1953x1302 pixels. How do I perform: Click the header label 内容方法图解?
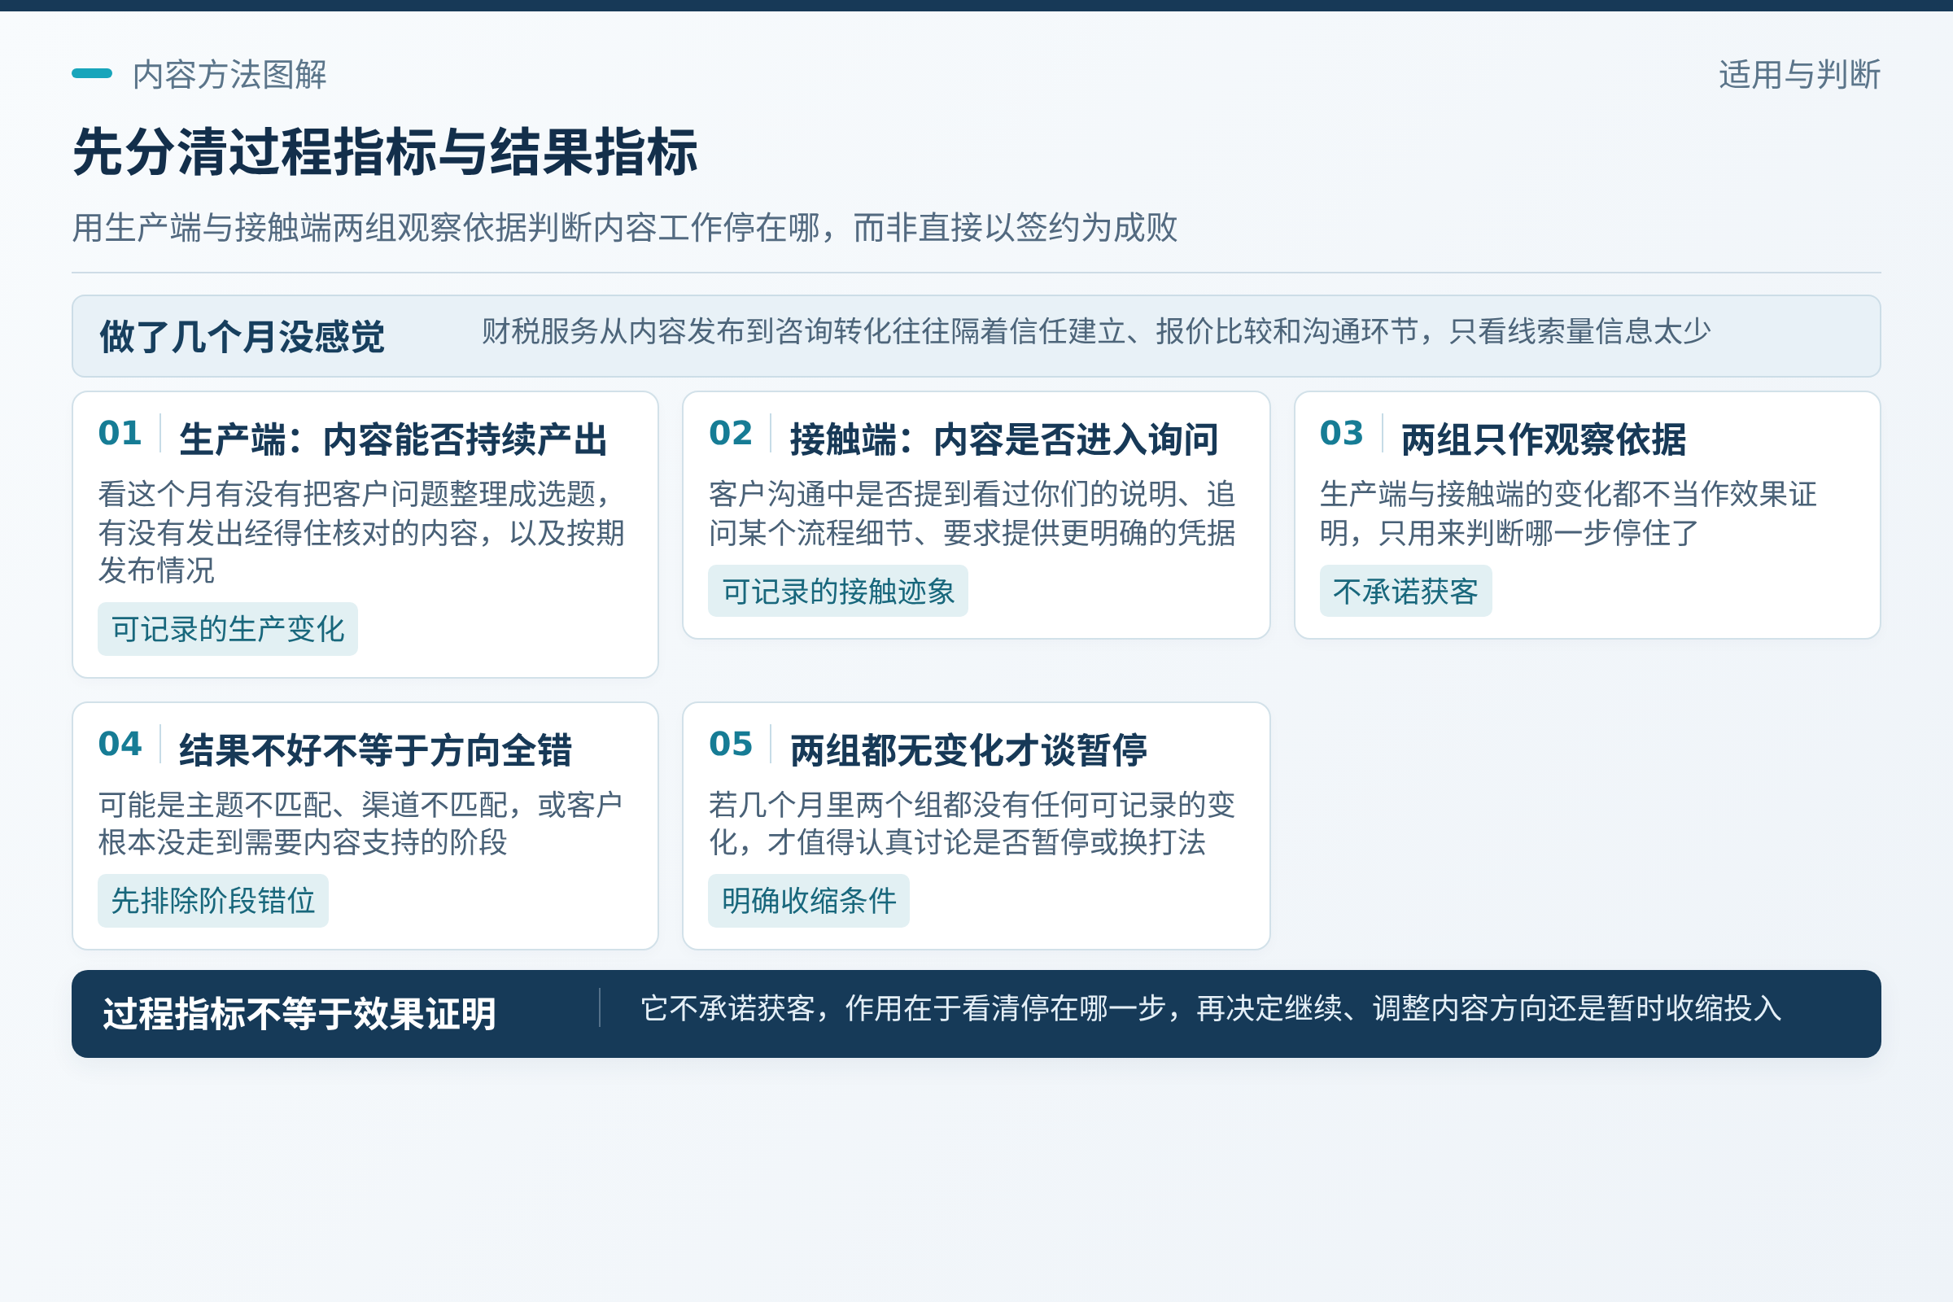click(x=229, y=75)
